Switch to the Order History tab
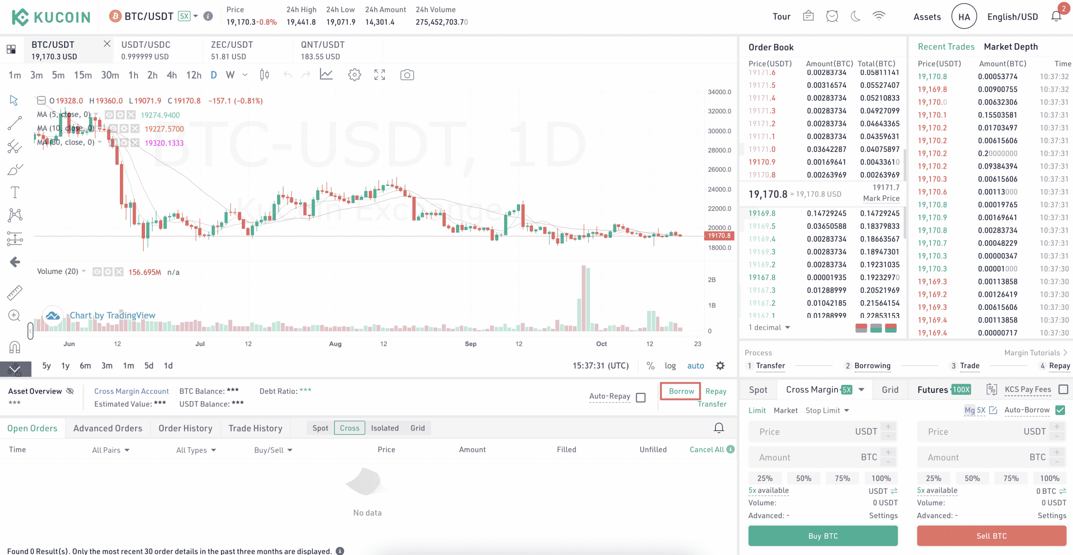Screen dimensions: 1073x555 coord(185,428)
